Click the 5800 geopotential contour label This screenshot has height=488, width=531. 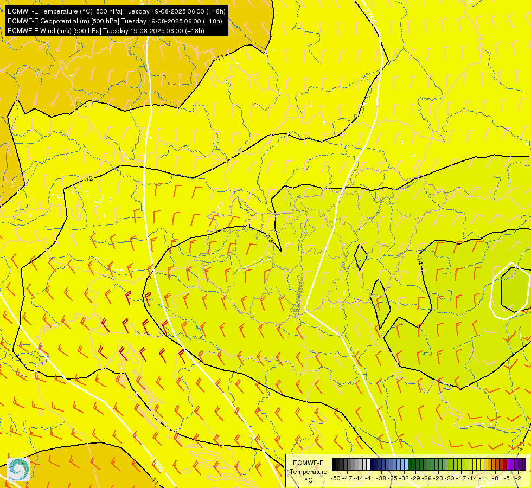(x=157, y=464)
